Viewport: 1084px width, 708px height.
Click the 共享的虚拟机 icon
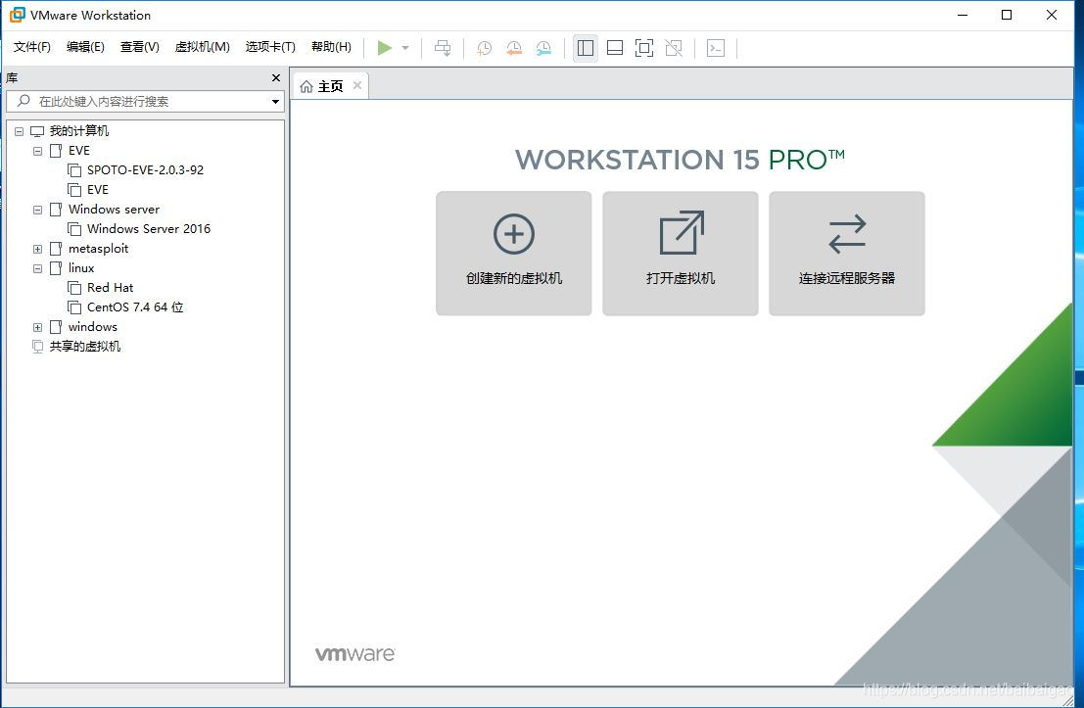[x=38, y=347]
